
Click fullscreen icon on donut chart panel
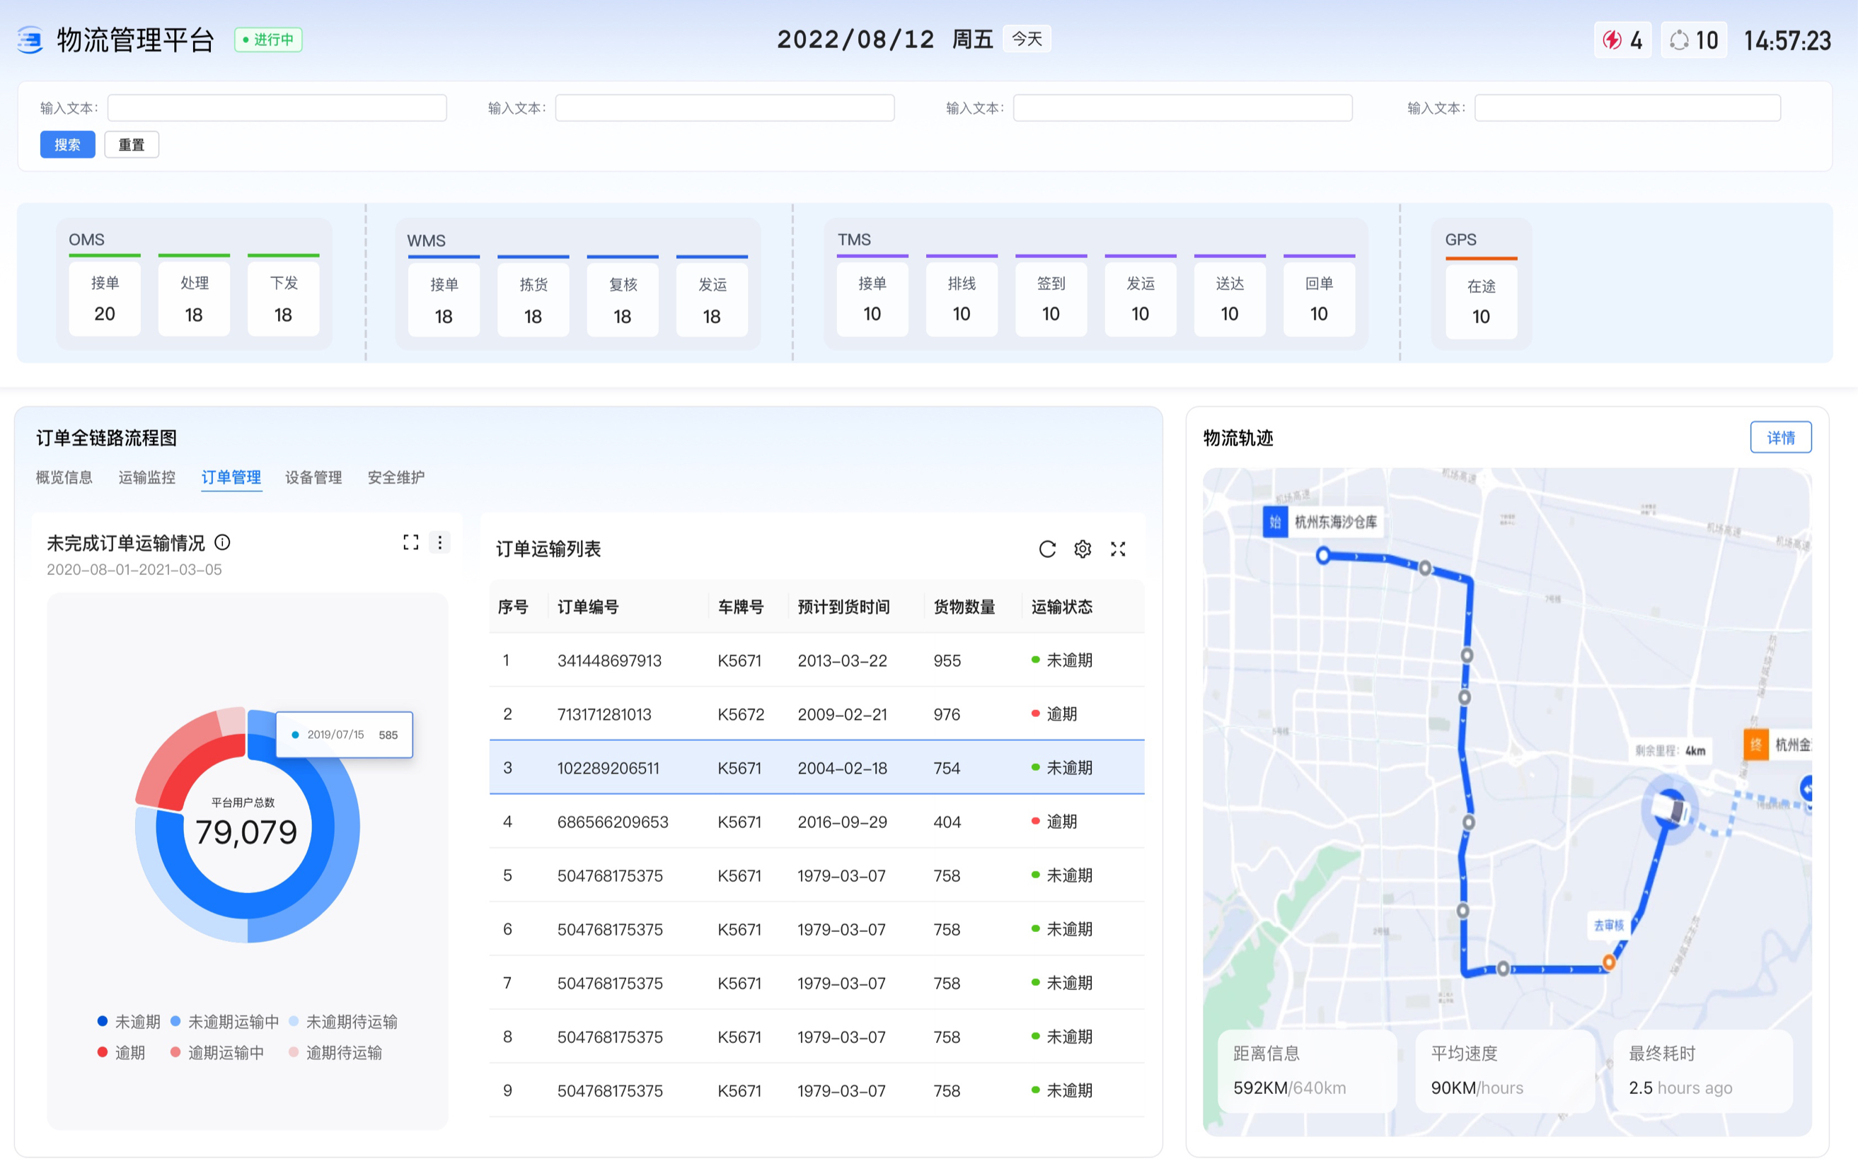point(410,542)
